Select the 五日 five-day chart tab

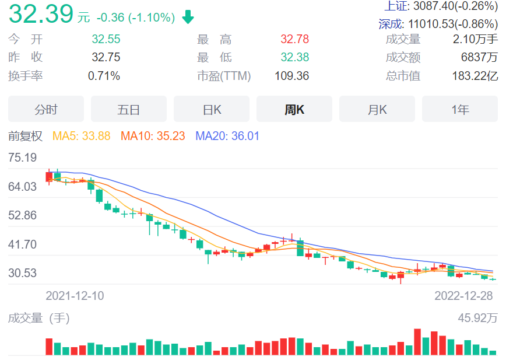(x=129, y=109)
